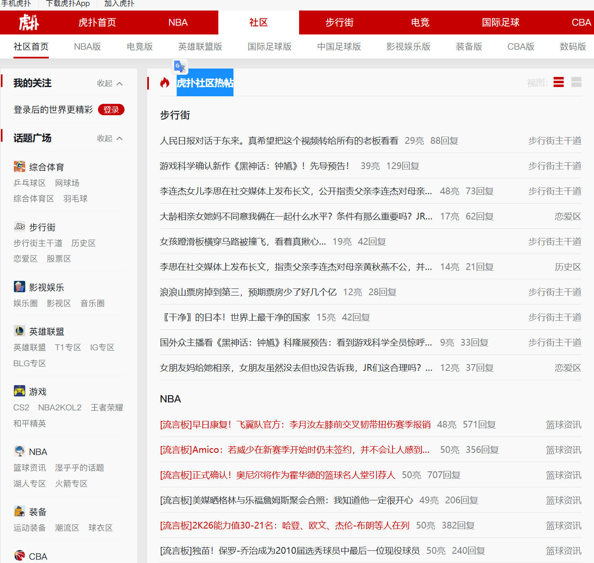Select the NBA basketball sidebar icon
Screen dimensions: 594x563
pyautogui.click(x=19, y=451)
